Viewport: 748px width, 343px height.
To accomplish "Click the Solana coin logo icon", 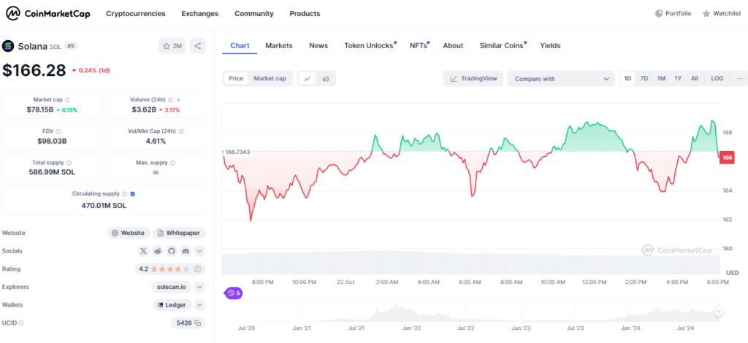I will [x=8, y=46].
